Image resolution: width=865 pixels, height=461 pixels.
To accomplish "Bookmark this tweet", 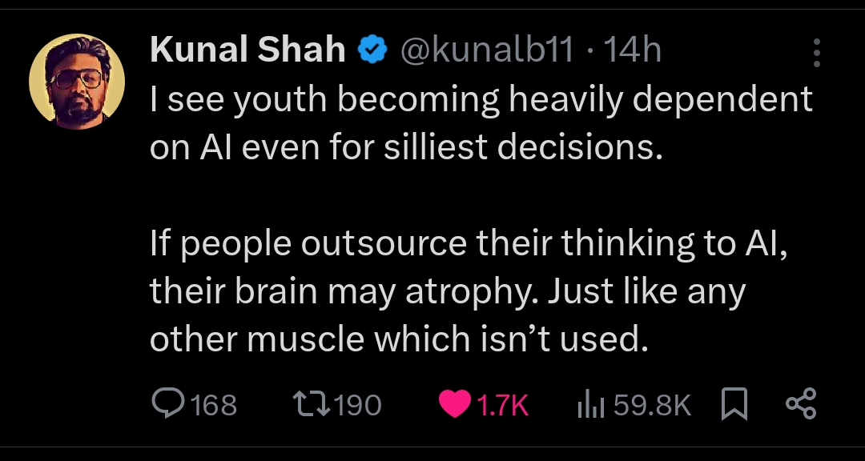I will (x=734, y=404).
